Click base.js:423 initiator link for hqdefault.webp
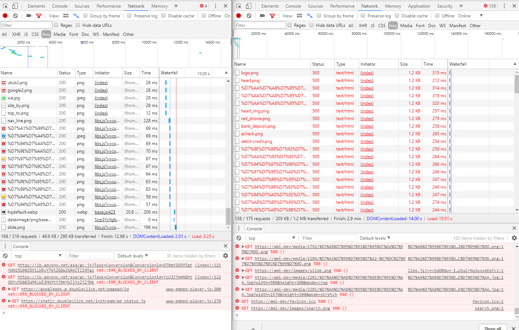The width and height of the screenshot is (519, 330). click(105, 212)
